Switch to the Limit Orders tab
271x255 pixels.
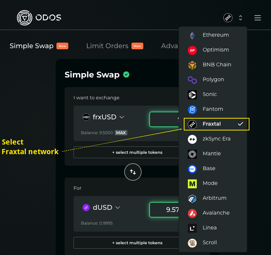[107, 46]
